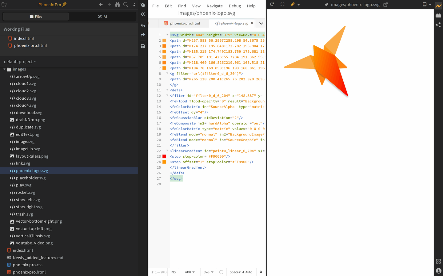Toggle the Live Preview lightning icon
This screenshot has width=443, height=276.
[438, 6]
